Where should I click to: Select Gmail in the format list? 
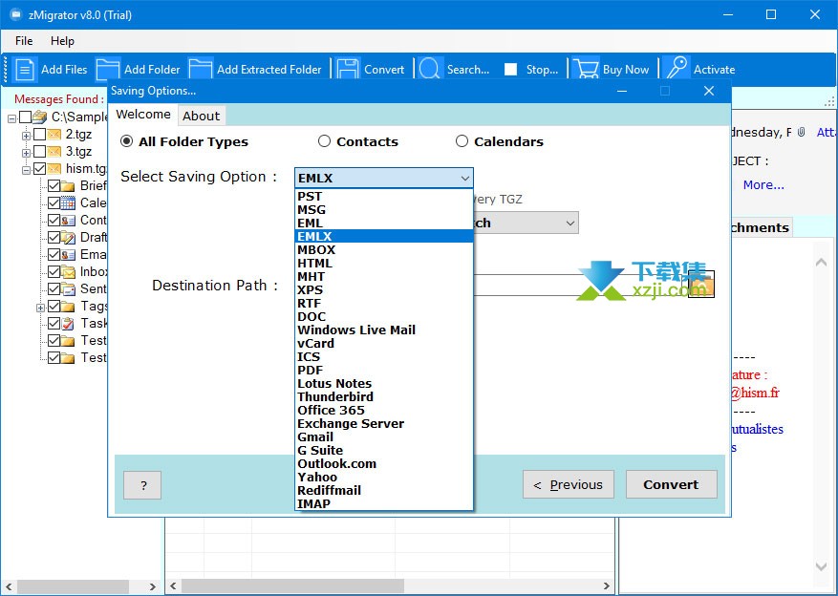pyautogui.click(x=384, y=436)
